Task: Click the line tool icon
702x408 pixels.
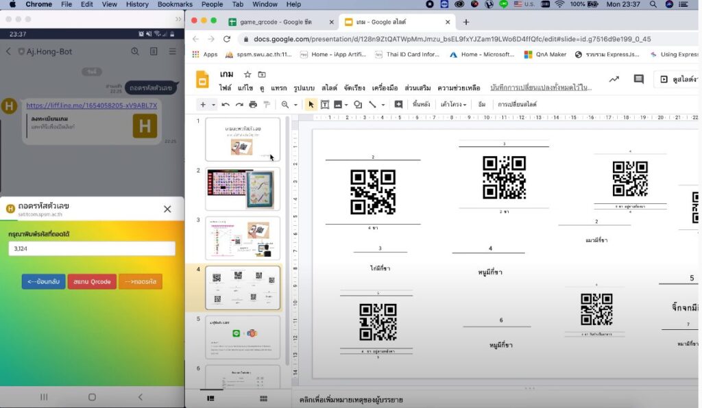Action: [372, 105]
